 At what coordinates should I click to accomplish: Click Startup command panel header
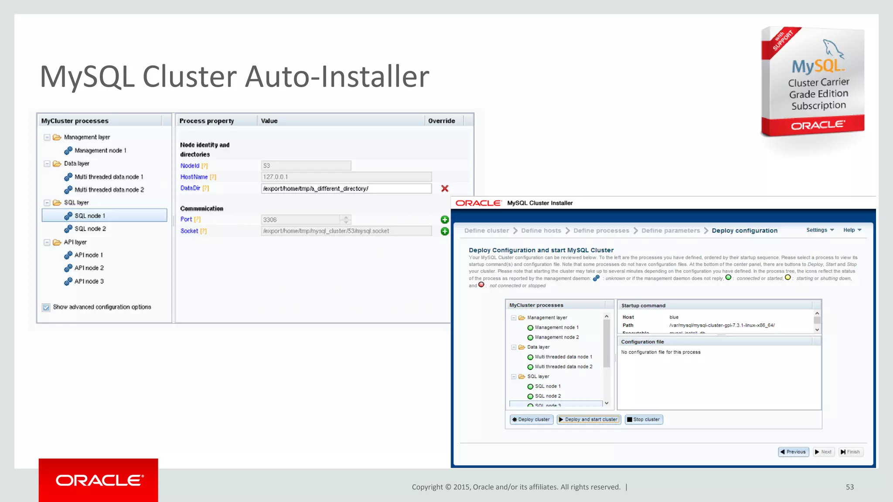click(719, 305)
